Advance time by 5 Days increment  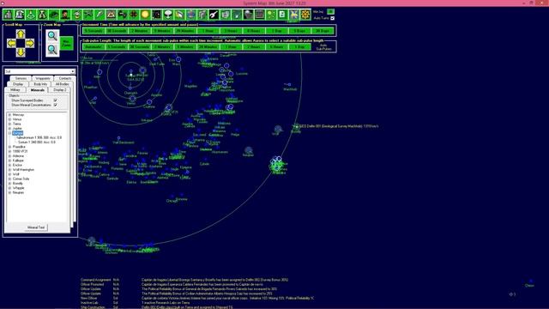coord(299,31)
